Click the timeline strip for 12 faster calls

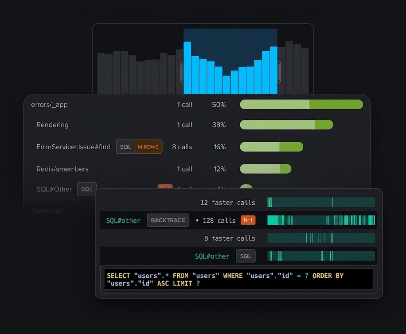(321, 202)
